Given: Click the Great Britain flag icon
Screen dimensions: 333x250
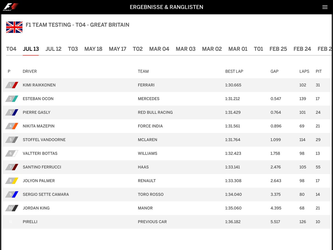Looking at the screenshot, I should tap(14, 27).
